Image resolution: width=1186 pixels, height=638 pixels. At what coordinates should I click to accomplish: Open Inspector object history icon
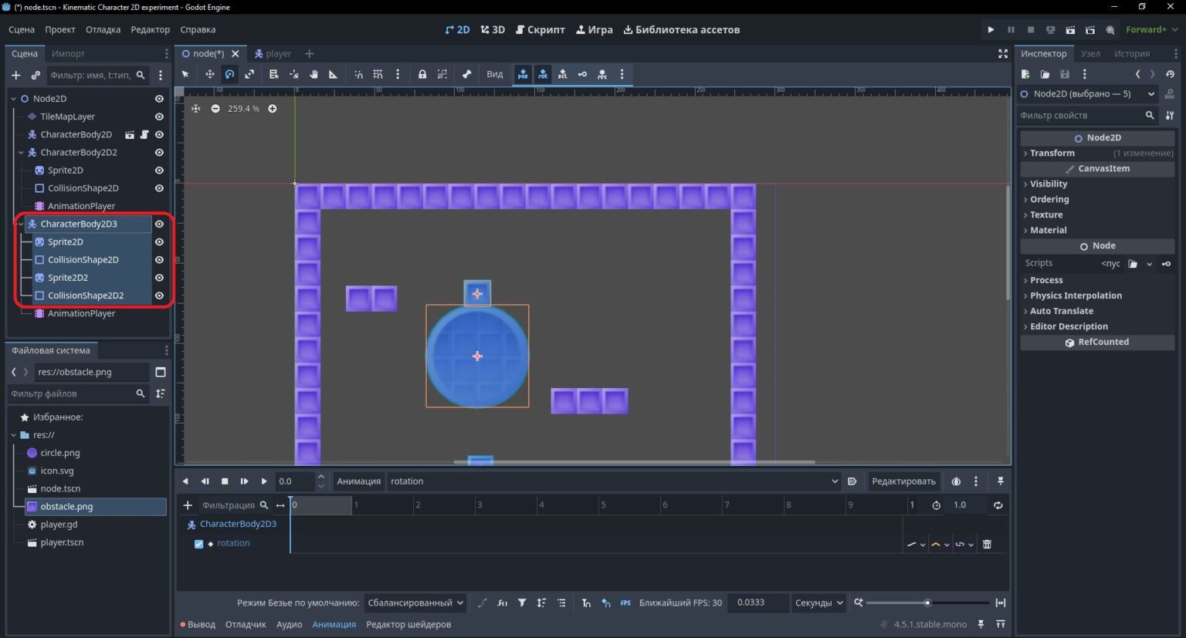click(1170, 74)
